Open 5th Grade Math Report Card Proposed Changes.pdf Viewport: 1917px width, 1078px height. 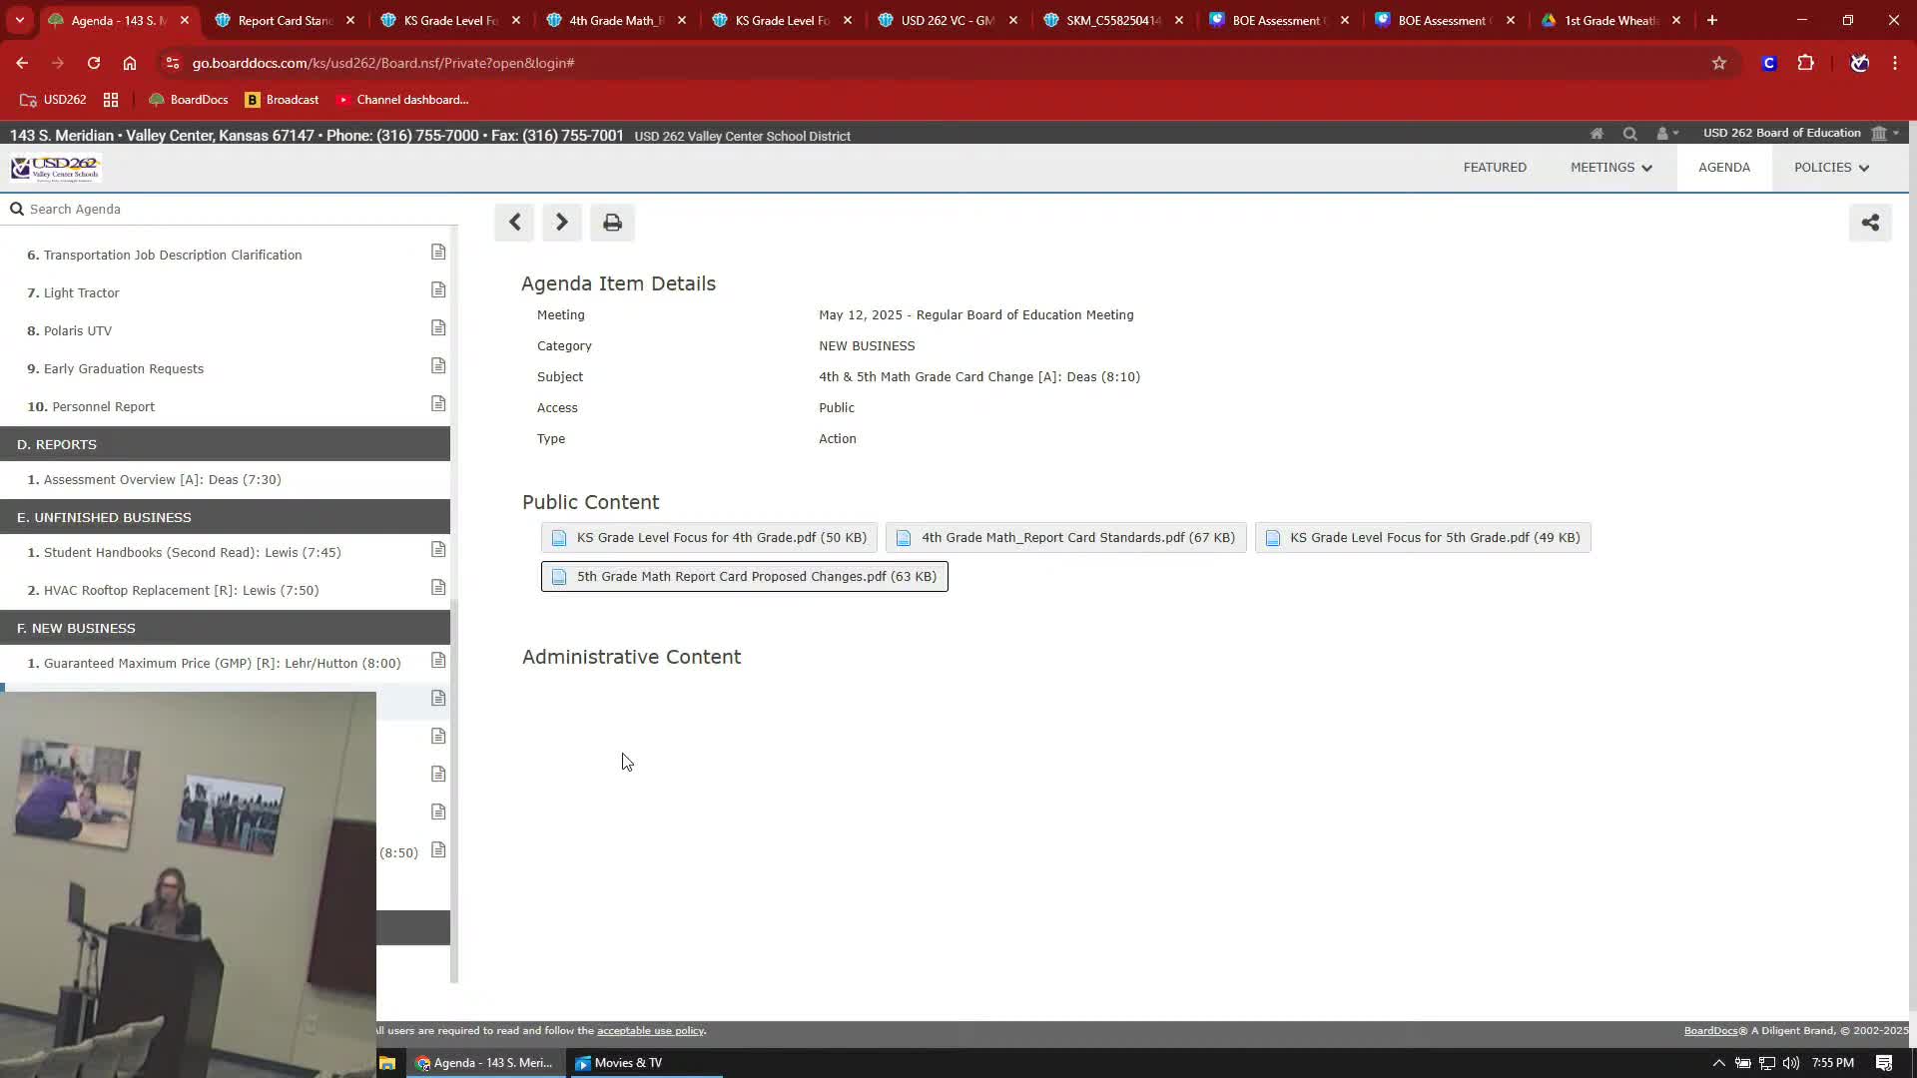tap(744, 577)
